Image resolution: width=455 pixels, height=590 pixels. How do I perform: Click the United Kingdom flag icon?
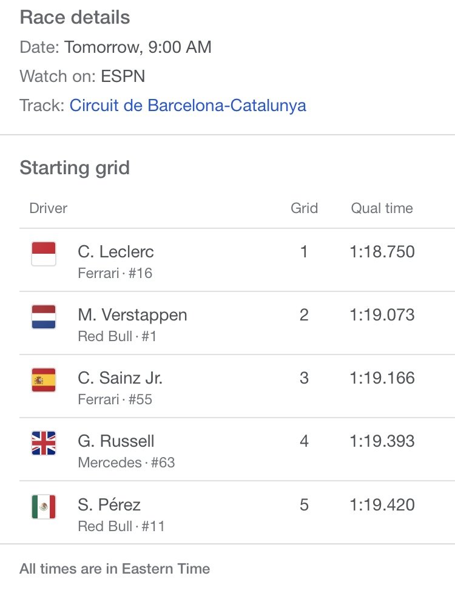(x=44, y=443)
